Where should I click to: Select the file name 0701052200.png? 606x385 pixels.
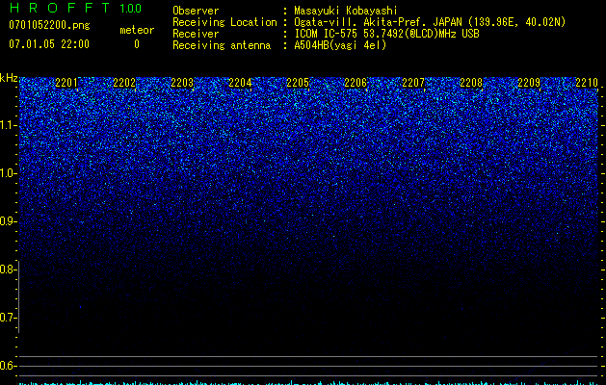[49, 26]
